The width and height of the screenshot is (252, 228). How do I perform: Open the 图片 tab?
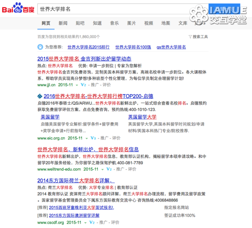pos(132,23)
